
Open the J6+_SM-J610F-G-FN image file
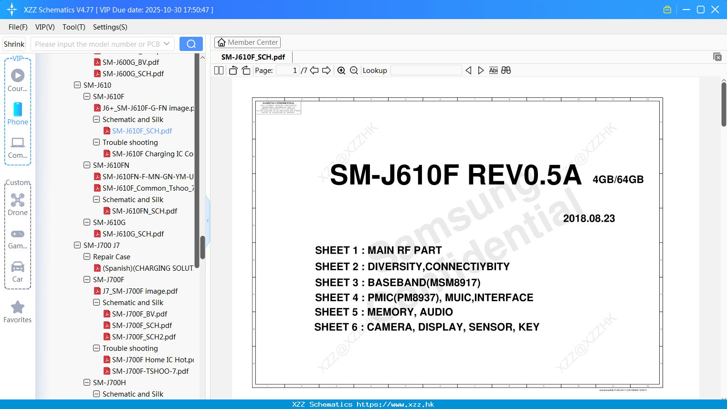click(x=144, y=108)
